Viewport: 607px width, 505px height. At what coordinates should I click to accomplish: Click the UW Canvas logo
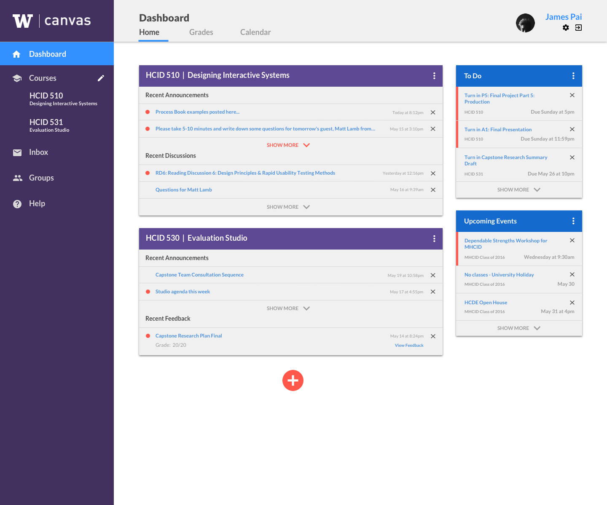52,21
